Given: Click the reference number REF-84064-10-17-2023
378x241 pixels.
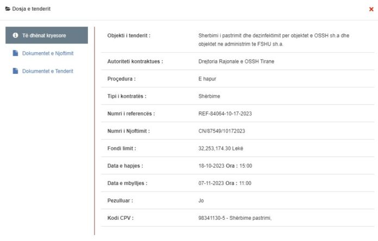Looking at the screenshot, I should [225, 113].
